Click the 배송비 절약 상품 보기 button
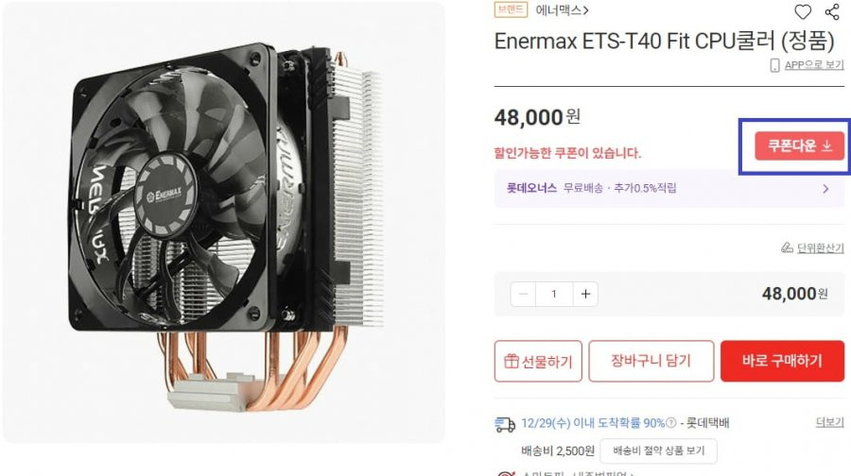 [658, 450]
